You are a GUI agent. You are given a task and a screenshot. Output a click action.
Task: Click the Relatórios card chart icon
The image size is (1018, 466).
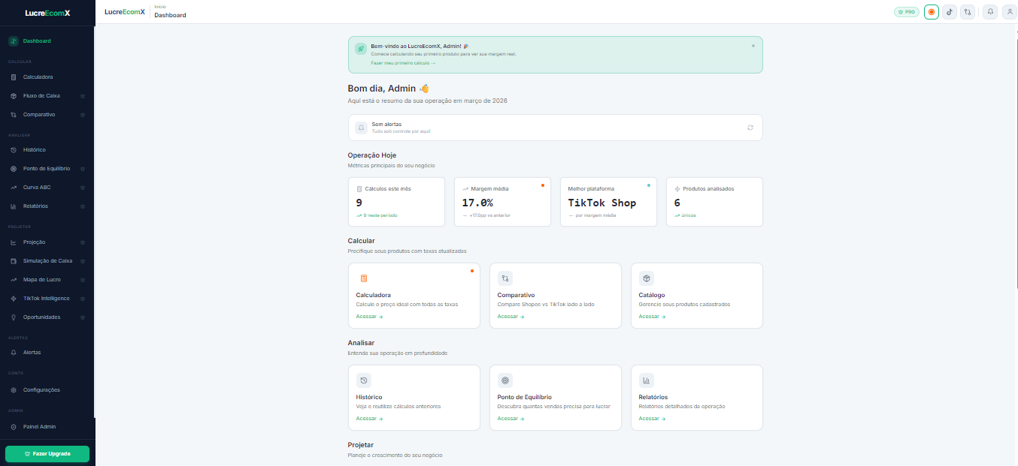coord(646,380)
